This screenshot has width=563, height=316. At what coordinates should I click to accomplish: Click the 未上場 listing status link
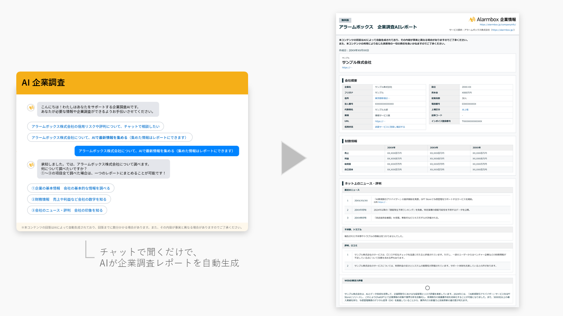(x=464, y=110)
